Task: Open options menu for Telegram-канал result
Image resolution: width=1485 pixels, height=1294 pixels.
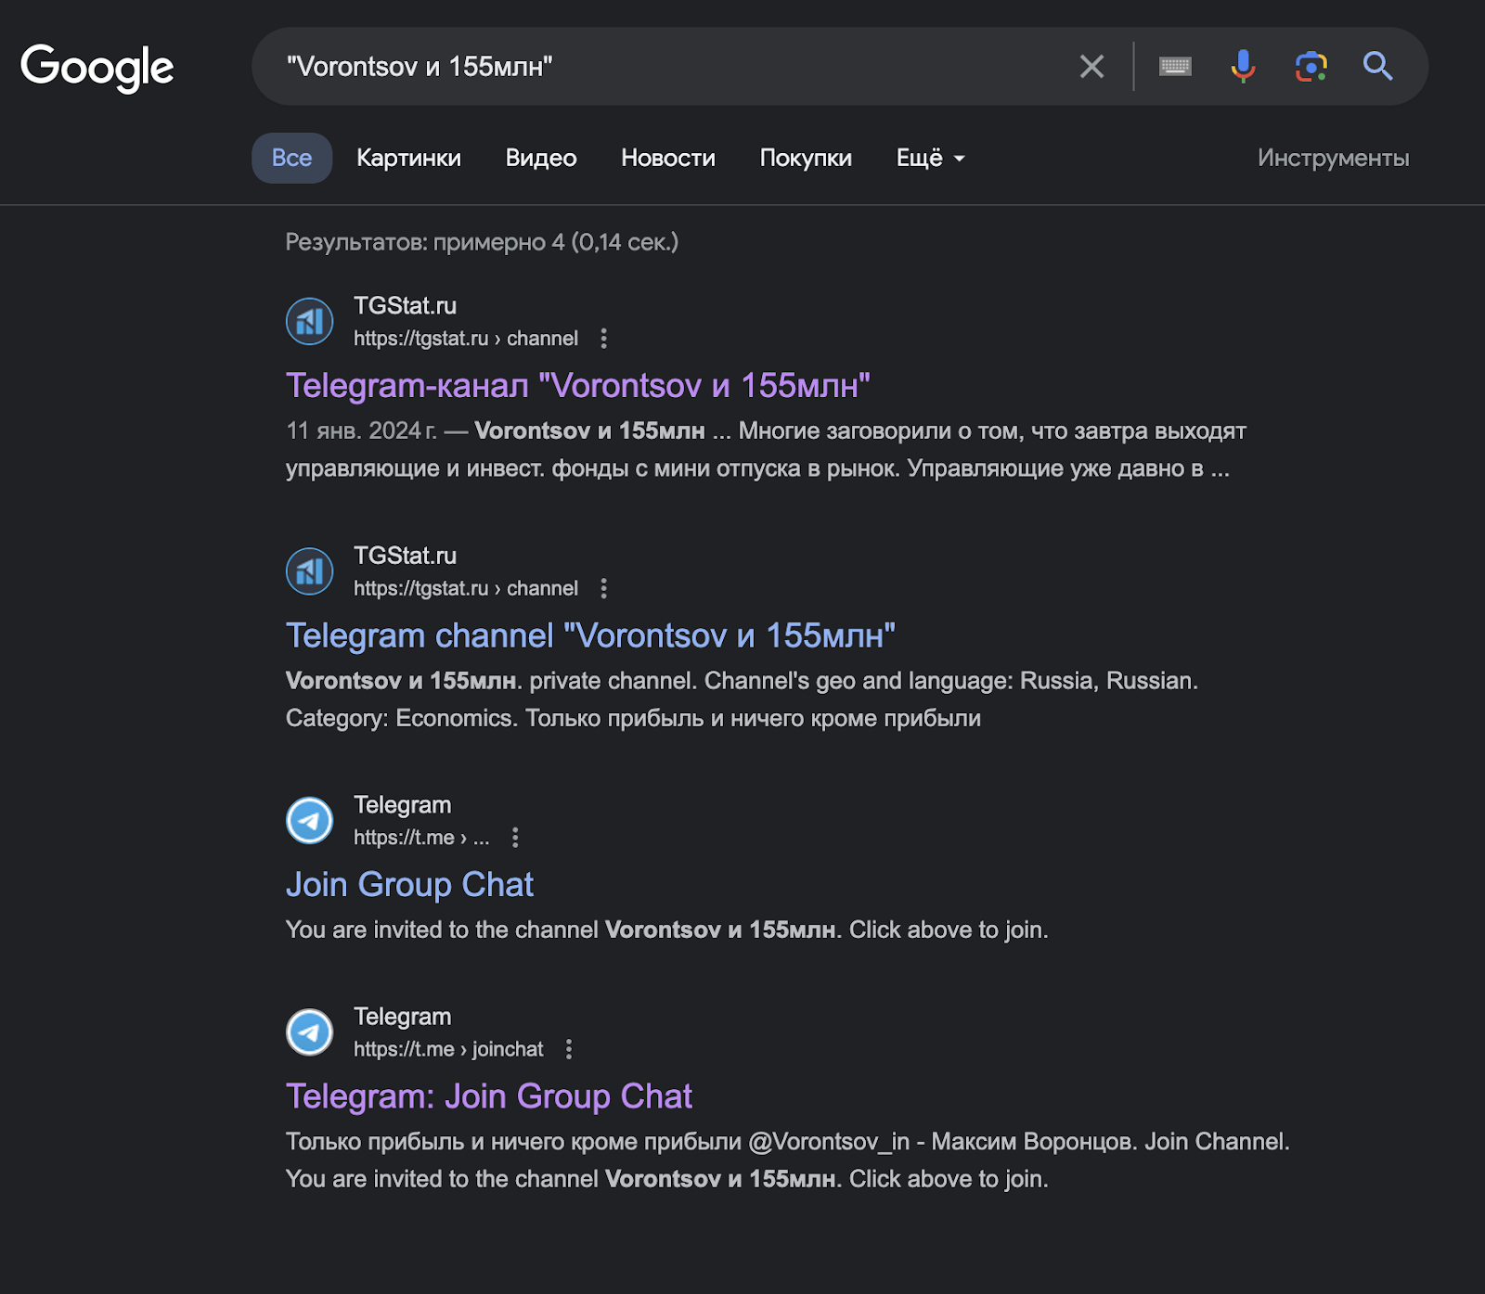Action: 603,339
